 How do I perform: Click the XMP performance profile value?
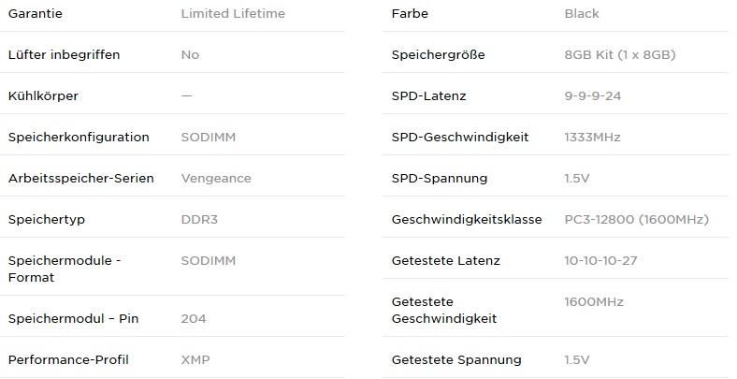[x=195, y=359]
